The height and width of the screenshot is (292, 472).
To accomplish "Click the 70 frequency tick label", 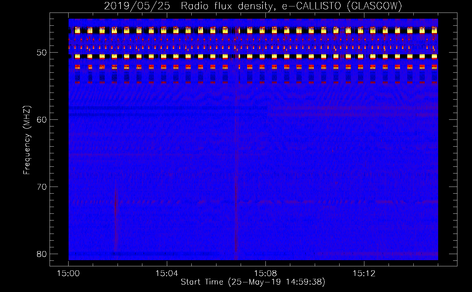I will 42,187.
